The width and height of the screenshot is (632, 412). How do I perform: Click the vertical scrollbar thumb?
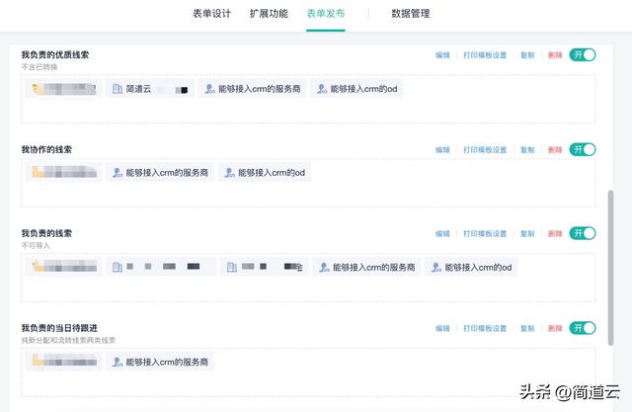[x=610, y=268]
